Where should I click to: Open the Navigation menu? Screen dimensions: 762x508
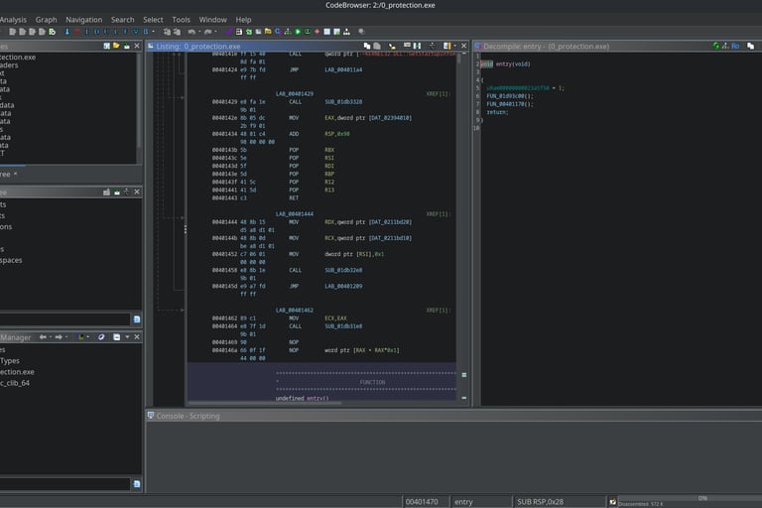(83, 19)
